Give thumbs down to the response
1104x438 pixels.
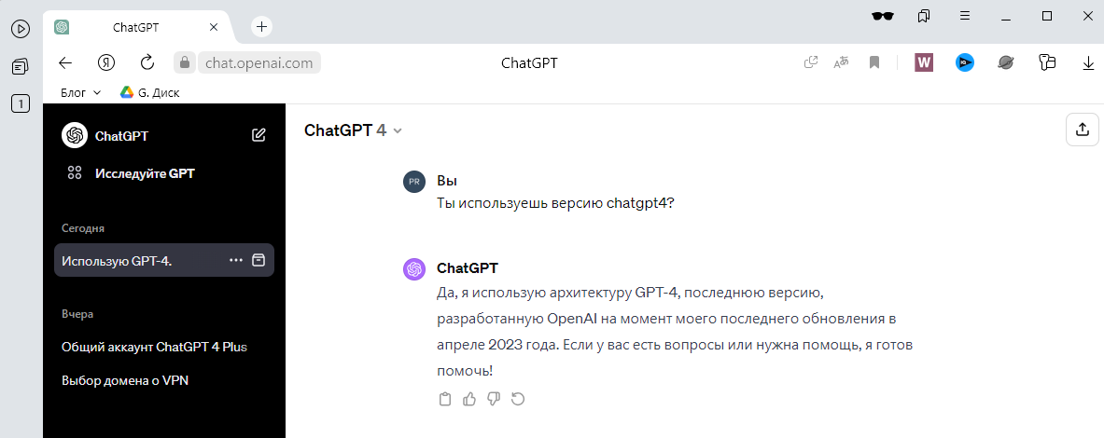pos(494,400)
